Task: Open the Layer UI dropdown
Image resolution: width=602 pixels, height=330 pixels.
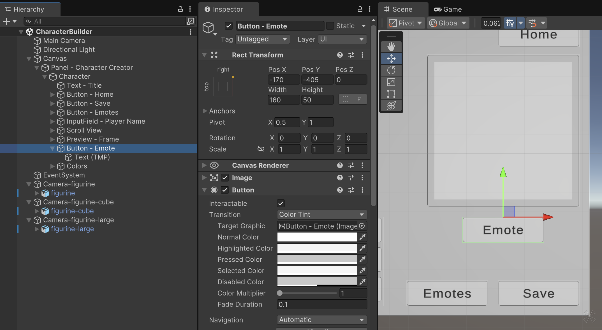Action: pos(342,39)
